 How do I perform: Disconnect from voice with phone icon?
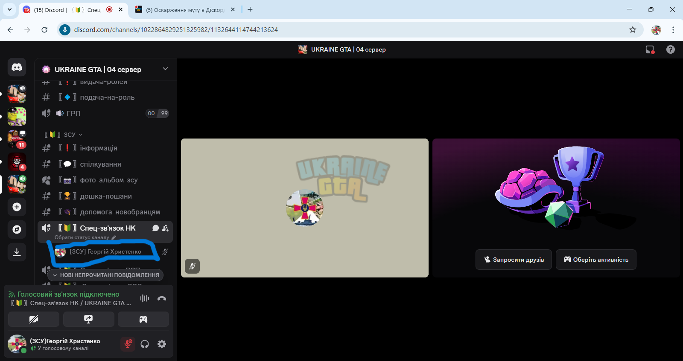(162, 298)
